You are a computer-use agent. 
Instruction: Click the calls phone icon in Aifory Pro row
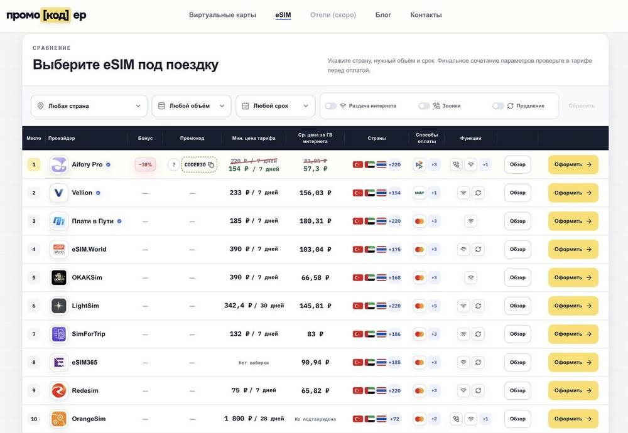pos(456,164)
